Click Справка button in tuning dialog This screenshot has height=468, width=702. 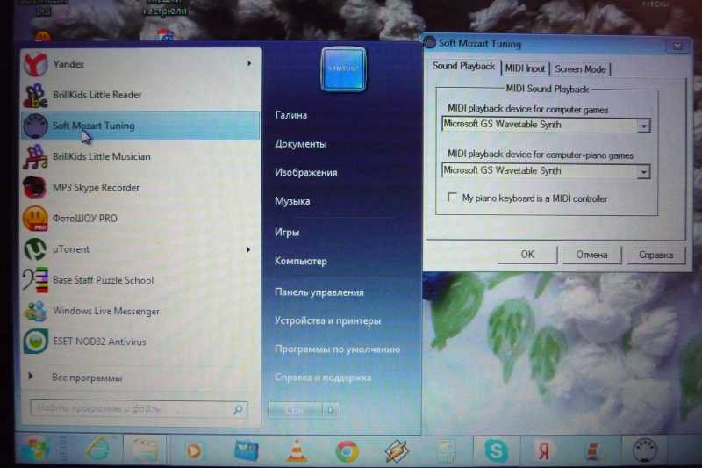(655, 256)
